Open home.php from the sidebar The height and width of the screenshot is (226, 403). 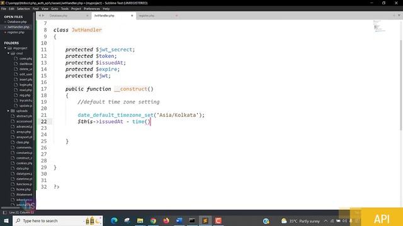pos(23,190)
